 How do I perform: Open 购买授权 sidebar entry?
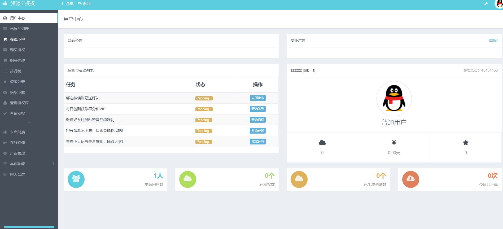(29, 50)
